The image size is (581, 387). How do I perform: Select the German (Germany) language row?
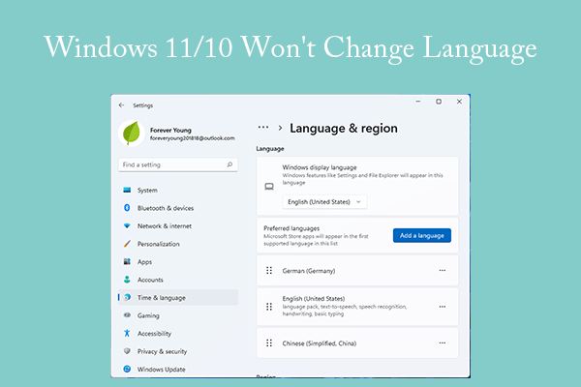pyautogui.click(x=357, y=271)
